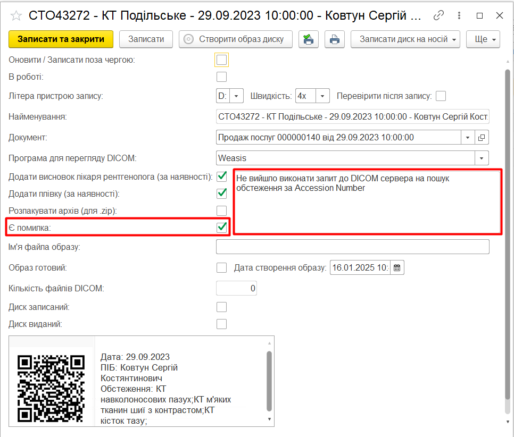Viewport: 514px width, 437px height.
Task: Open 'Записати диск на носій' menu
Action: click(x=405, y=39)
